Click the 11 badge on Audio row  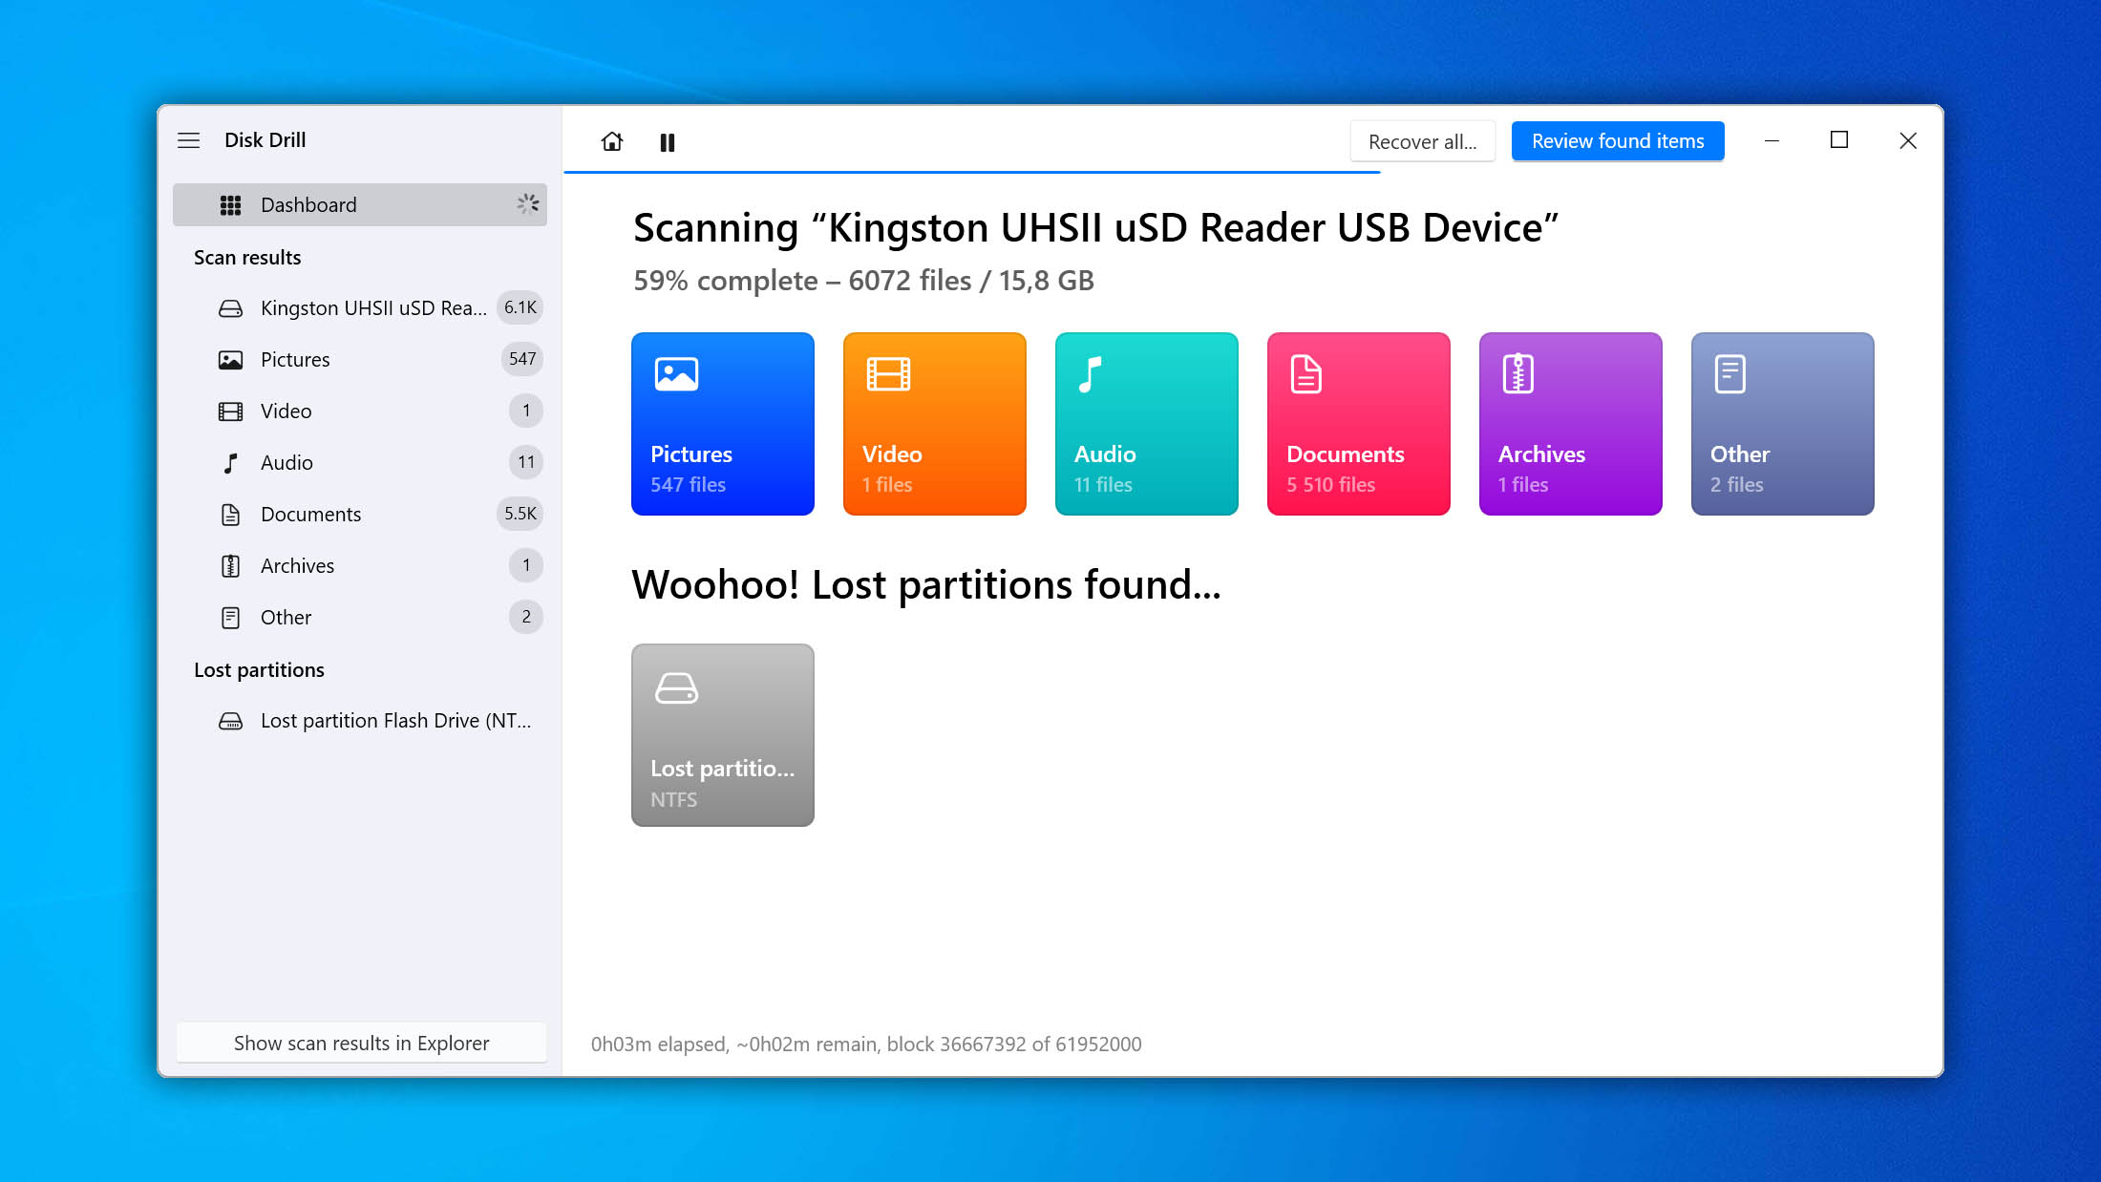click(526, 462)
